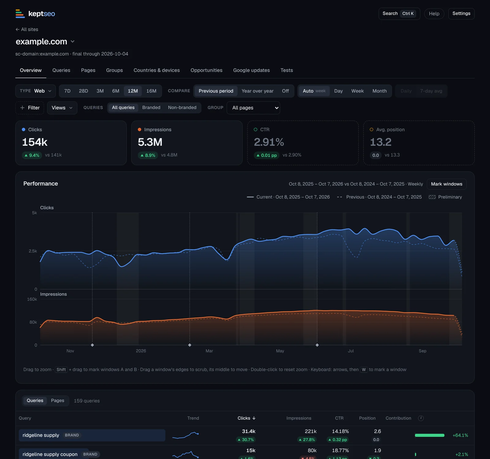
Task: Turn comparison Off
Action: [285, 91]
